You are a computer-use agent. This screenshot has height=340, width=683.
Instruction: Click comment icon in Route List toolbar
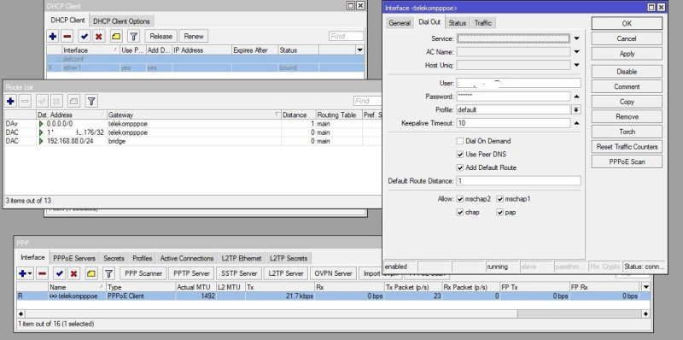tap(74, 101)
